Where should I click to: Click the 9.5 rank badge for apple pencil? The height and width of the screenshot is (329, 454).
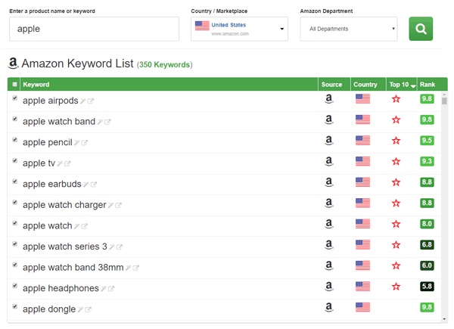(427, 141)
